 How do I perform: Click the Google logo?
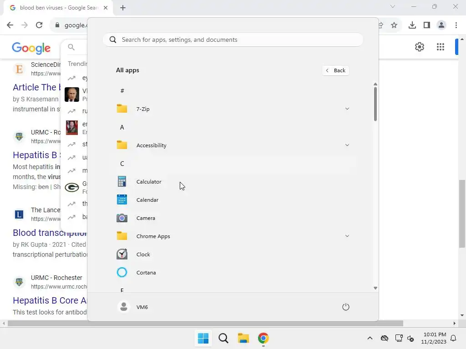click(31, 48)
